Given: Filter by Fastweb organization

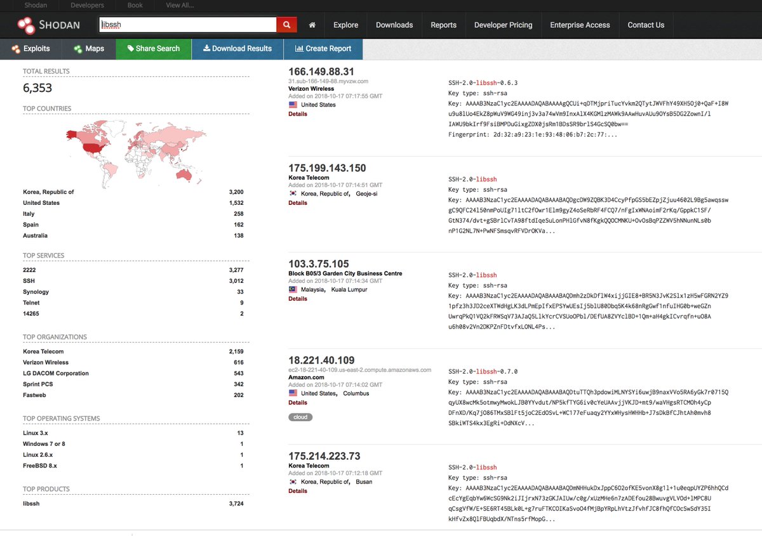Looking at the screenshot, I should tap(34, 395).
